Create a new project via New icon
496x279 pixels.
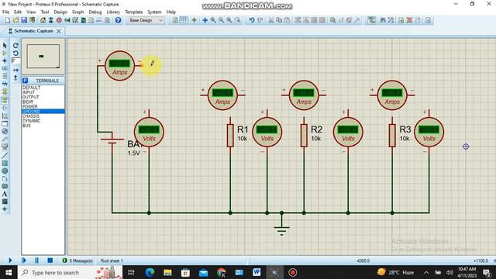coord(8,20)
